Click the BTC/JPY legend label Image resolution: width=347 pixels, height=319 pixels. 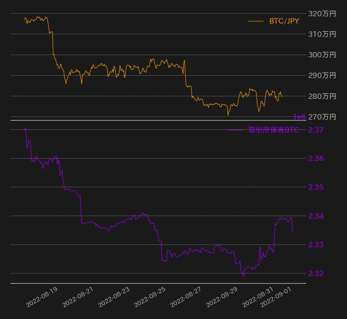click(x=284, y=21)
